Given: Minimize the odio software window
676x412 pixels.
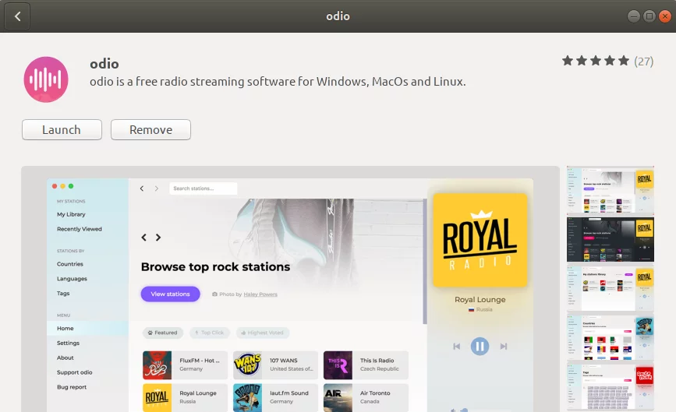Looking at the screenshot, I should 633,16.
